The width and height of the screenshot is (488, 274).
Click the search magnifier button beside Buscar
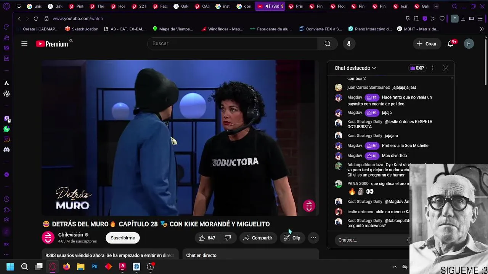[327, 43]
